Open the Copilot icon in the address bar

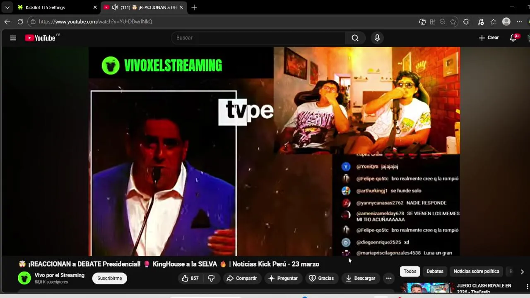(x=422, y=22)
